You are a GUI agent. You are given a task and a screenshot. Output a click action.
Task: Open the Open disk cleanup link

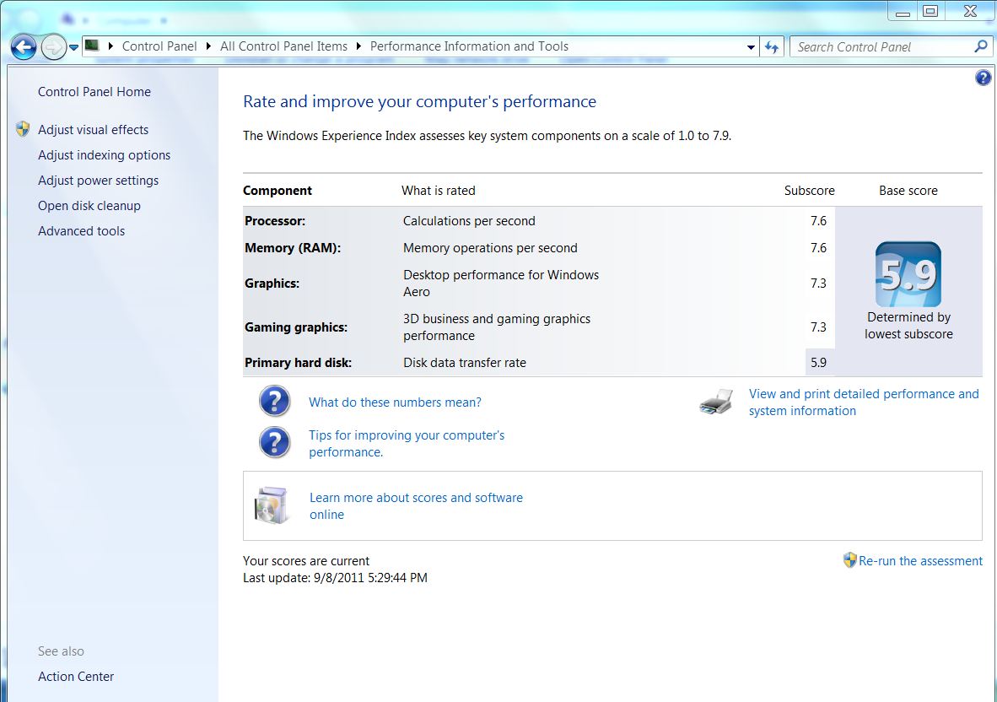click(x=89, y=206)
